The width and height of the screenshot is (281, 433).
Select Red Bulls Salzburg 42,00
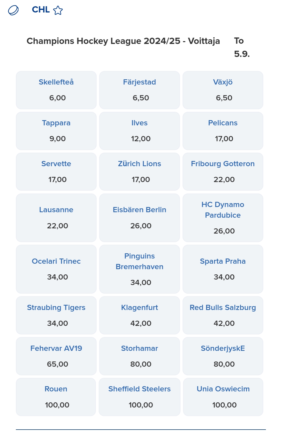tap(223, 315)
